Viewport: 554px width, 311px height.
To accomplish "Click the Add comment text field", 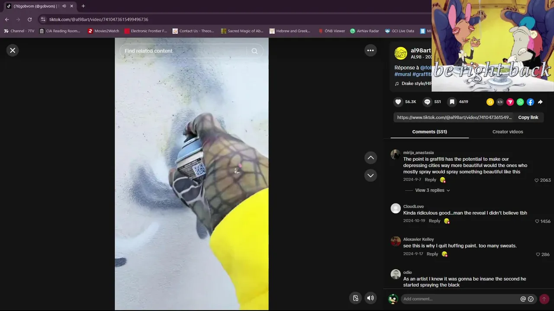I will coord(461,299).
